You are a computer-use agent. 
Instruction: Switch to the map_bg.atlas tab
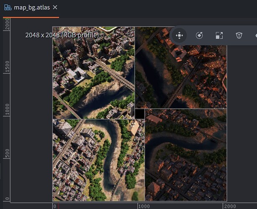coord(31,8)
